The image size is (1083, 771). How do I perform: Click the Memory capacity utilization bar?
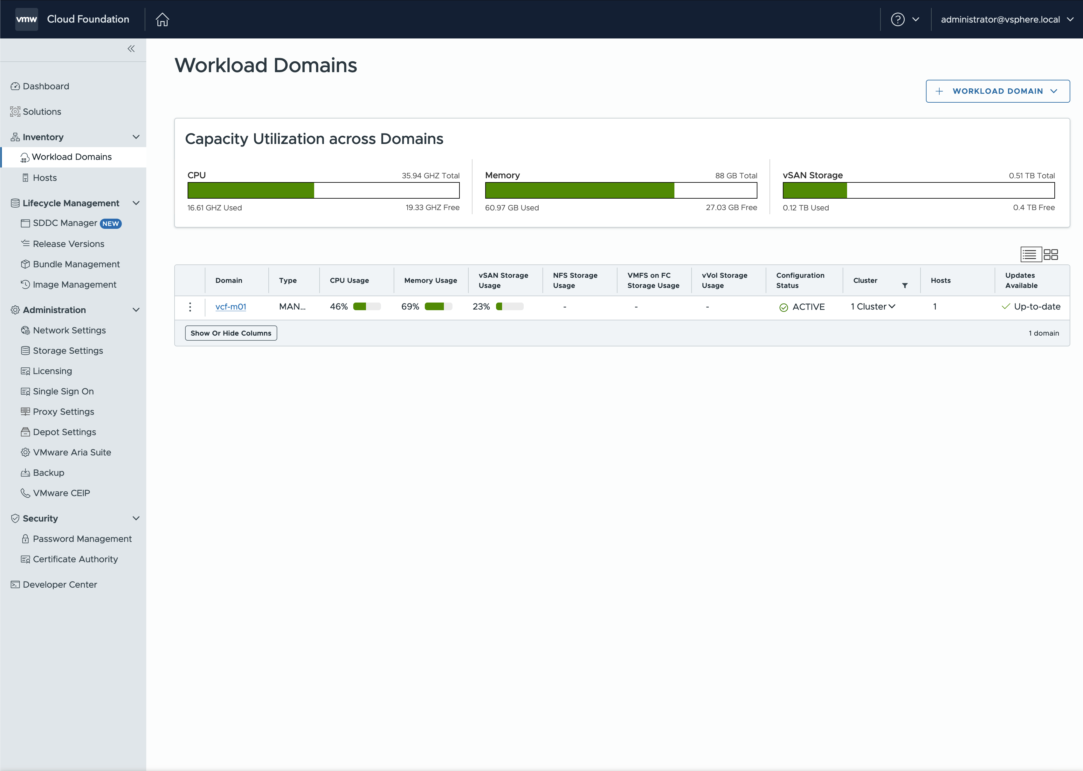[620, 191]
